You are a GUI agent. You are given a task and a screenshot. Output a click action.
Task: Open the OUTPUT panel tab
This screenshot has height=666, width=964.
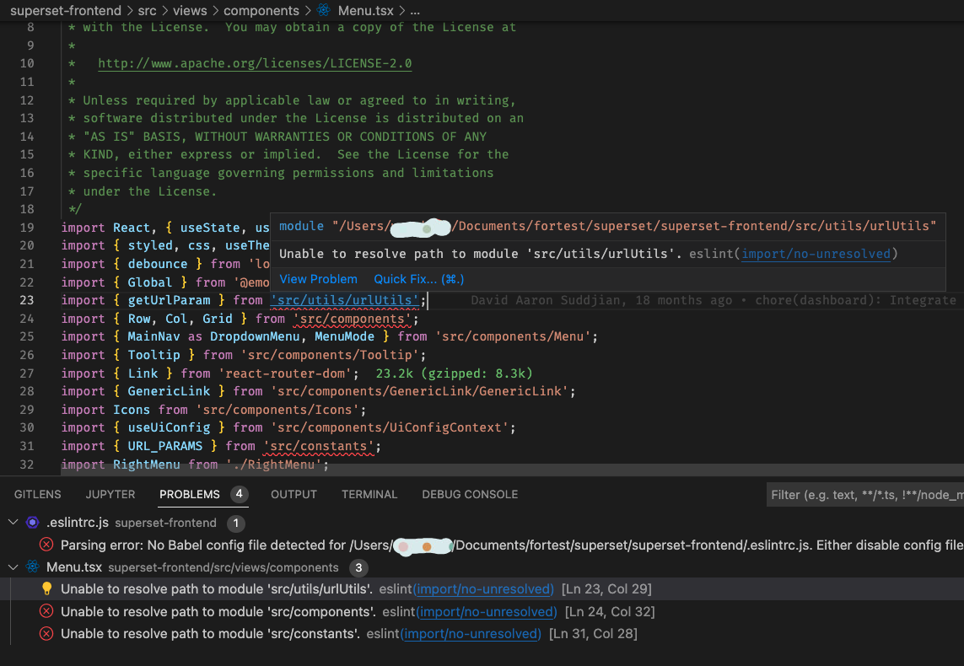pos(294,495)
